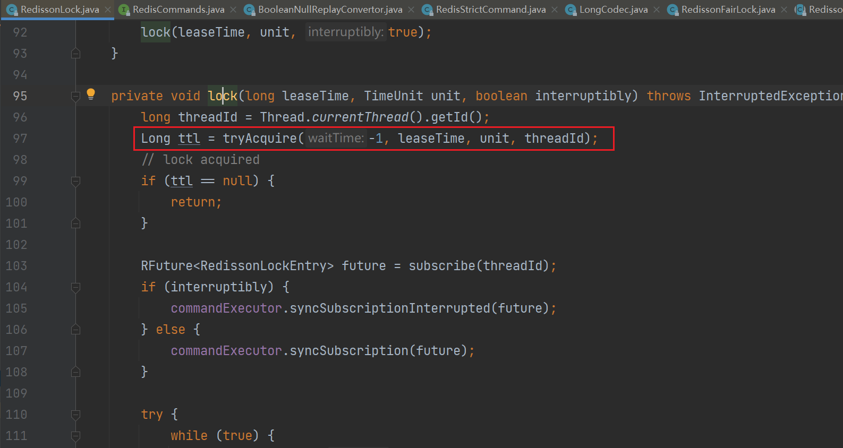Close the RedisStrictCommand.java tab
843x448 pixels.
coord(555,10)
